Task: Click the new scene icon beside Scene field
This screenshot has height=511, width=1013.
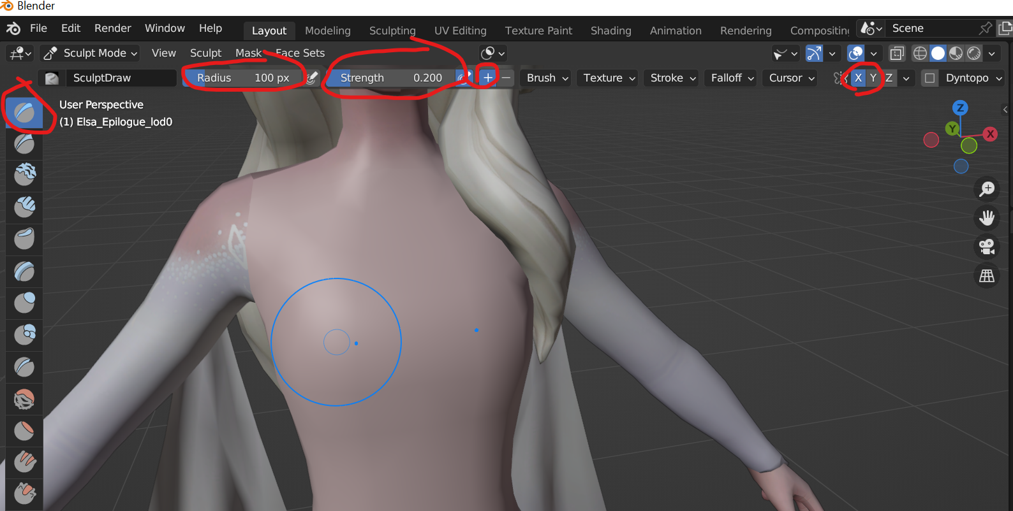Action: [1005, 28]
